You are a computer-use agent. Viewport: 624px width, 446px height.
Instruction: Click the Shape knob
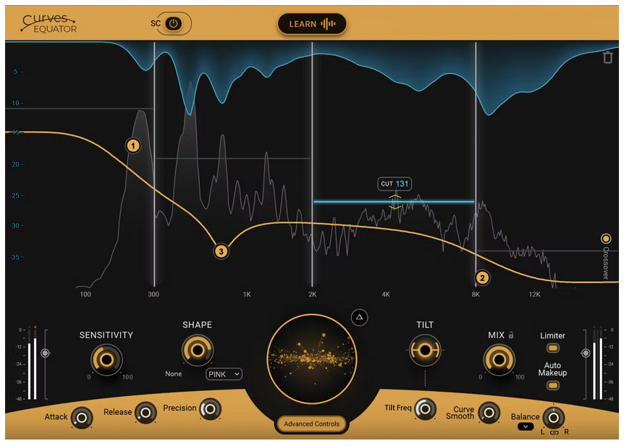click(x=198, y=350)
